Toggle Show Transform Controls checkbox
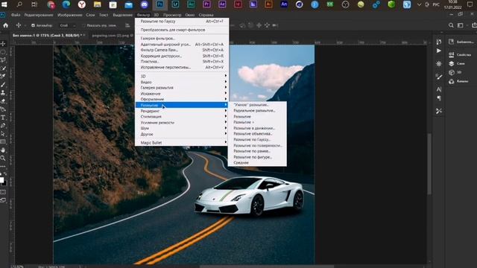 click(x=83, y=25)
